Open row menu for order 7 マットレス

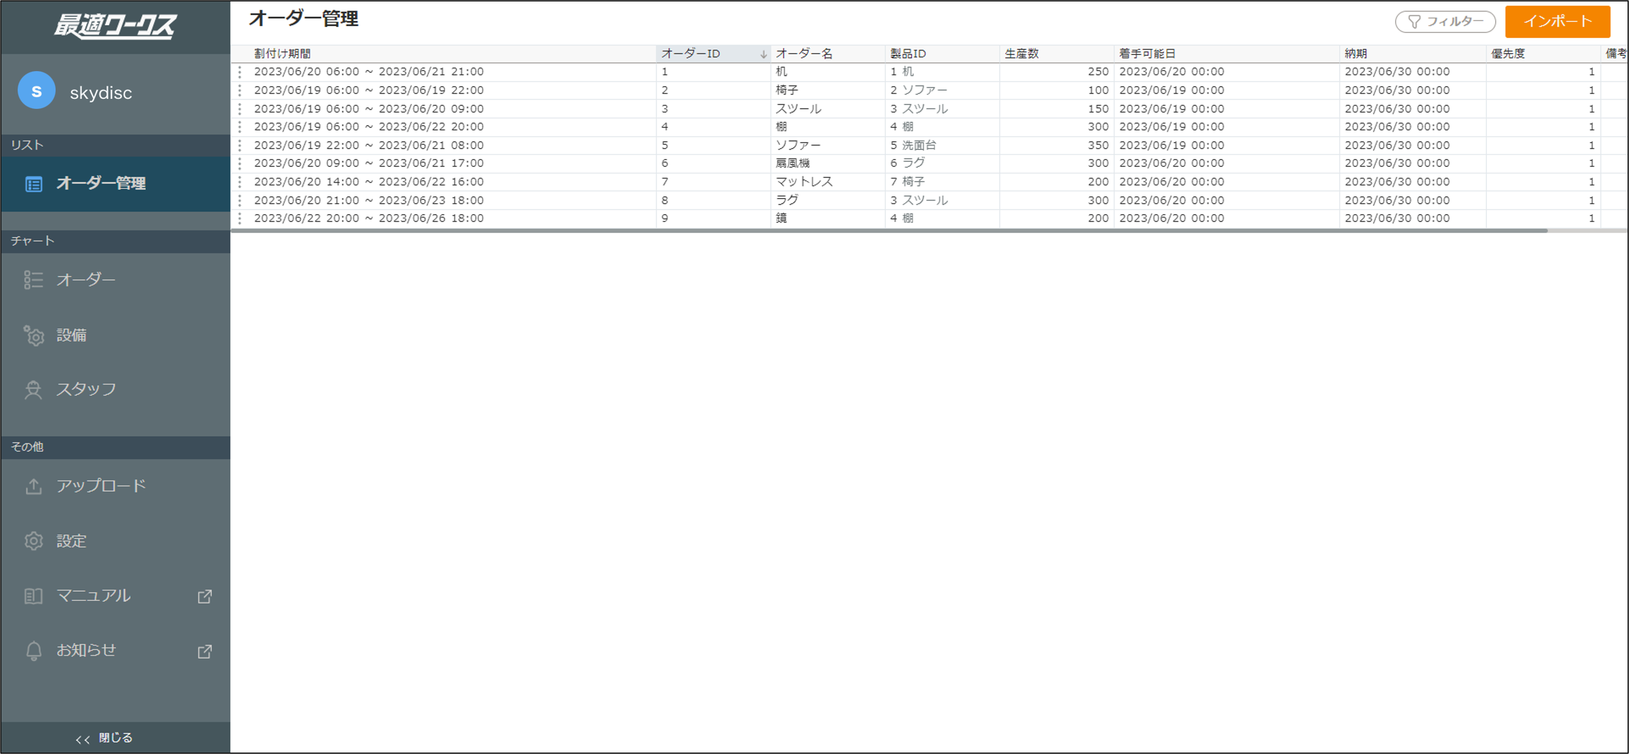[240, 182]
